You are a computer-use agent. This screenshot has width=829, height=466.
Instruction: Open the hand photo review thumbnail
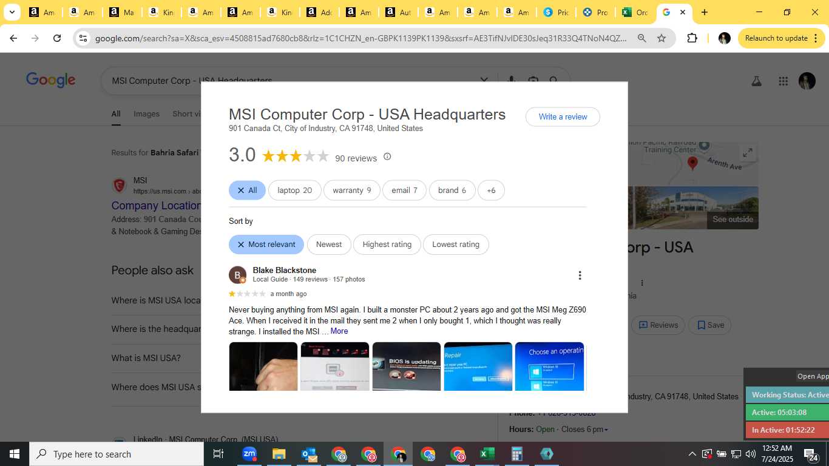(x=263, y=366)
